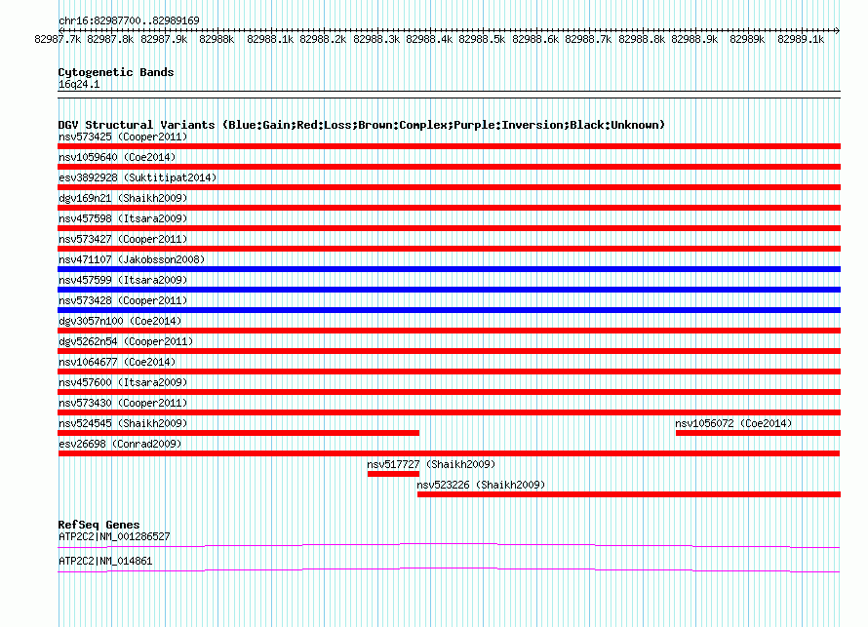
Task: Click the red bar under nsv573425
Action: point(449,146)
